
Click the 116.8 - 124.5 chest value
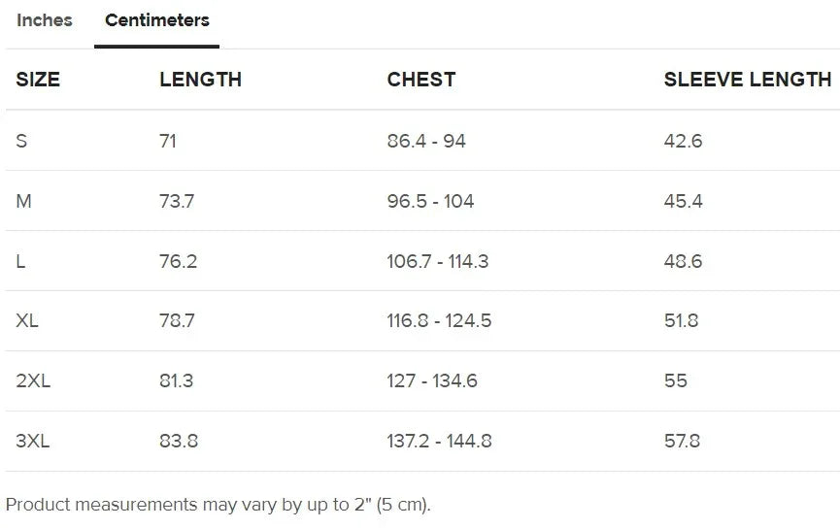(439, 320)
